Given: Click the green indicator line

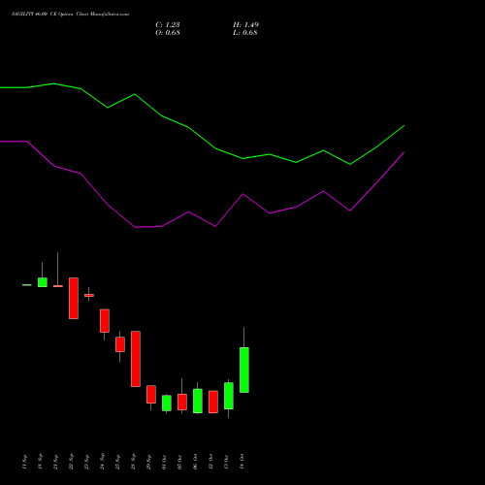Looking at the screenshot, I should [215, 148].
